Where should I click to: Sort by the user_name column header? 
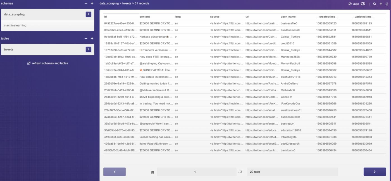(288, 17)
